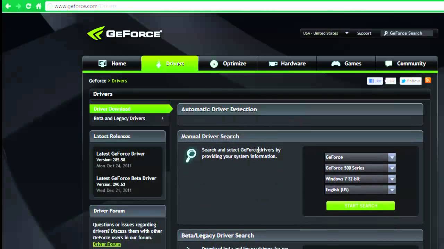Go to the Games tab
Viewport: 444px width, 249px height.
point(346,64)
